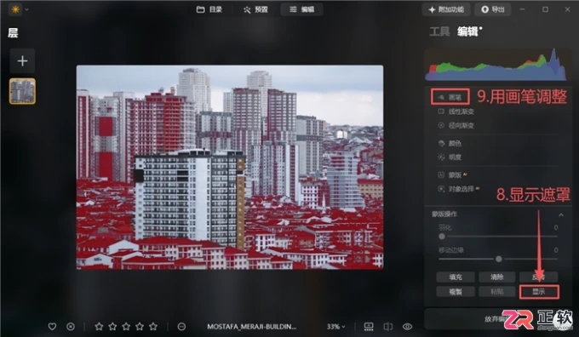Click the 粘贴 paste mask button
The width and height of the screenshot is (579, 337).
(497, 292)
